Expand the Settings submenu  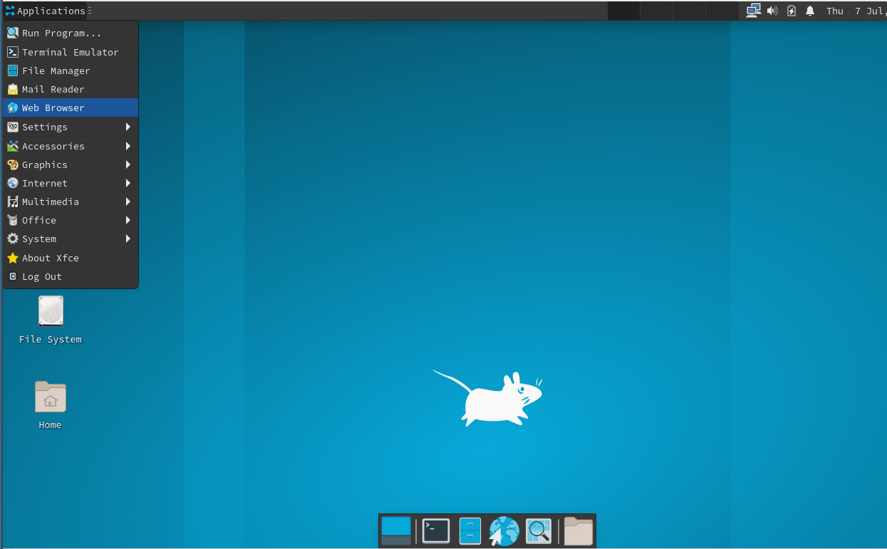click(43, 126)
